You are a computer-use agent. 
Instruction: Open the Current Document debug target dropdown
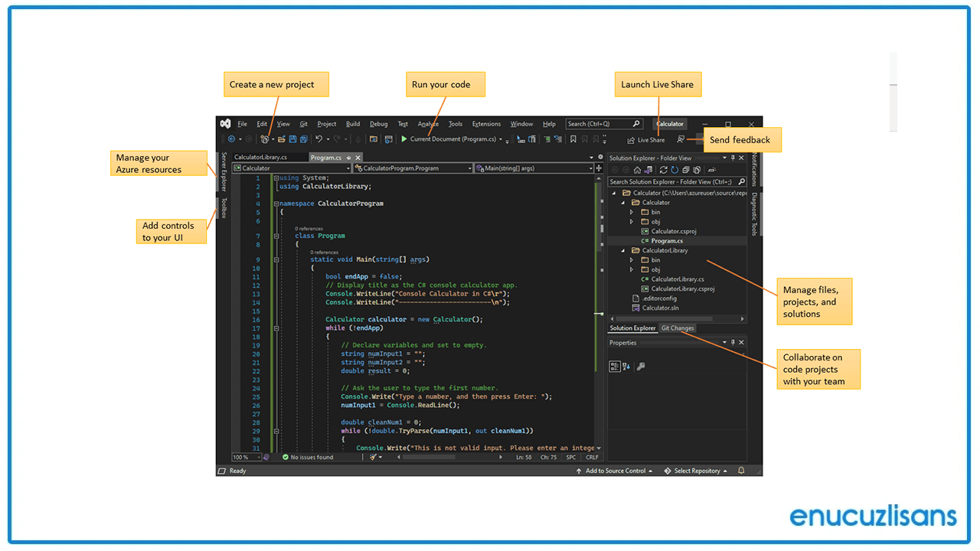501,139
